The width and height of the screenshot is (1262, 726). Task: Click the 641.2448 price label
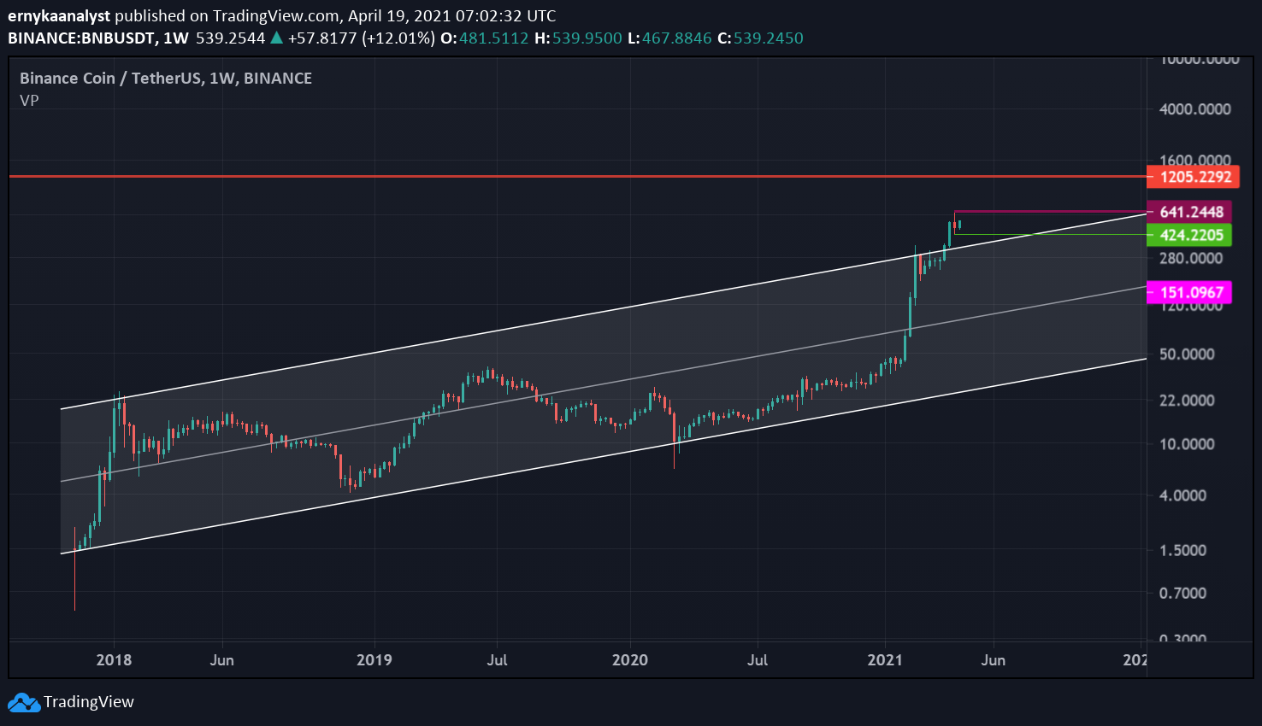click(x=1189, y=212)
